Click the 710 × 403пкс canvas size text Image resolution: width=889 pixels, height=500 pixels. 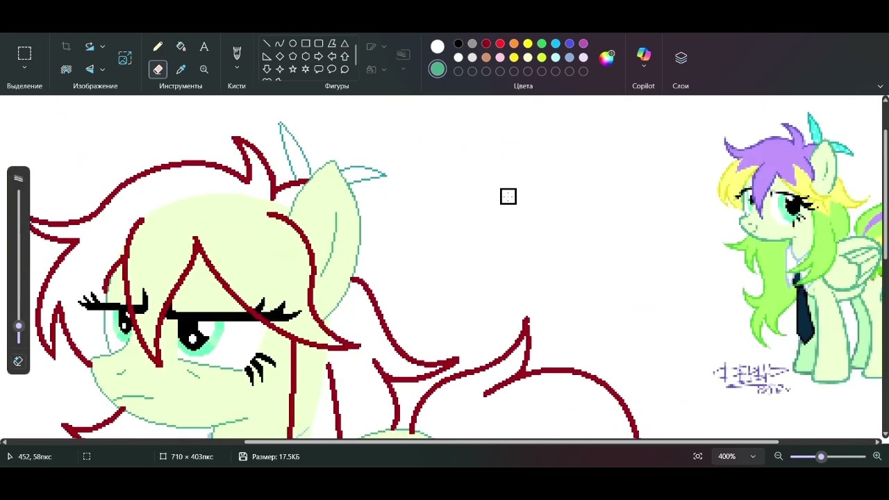[192, 456]
